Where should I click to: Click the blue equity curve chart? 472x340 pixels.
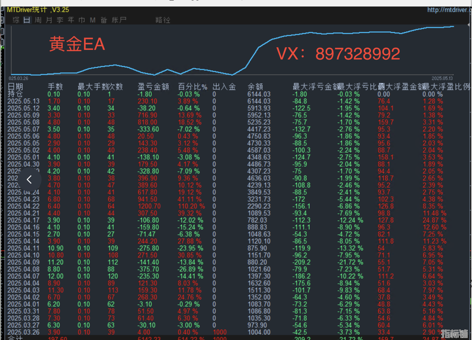[232, 50]
